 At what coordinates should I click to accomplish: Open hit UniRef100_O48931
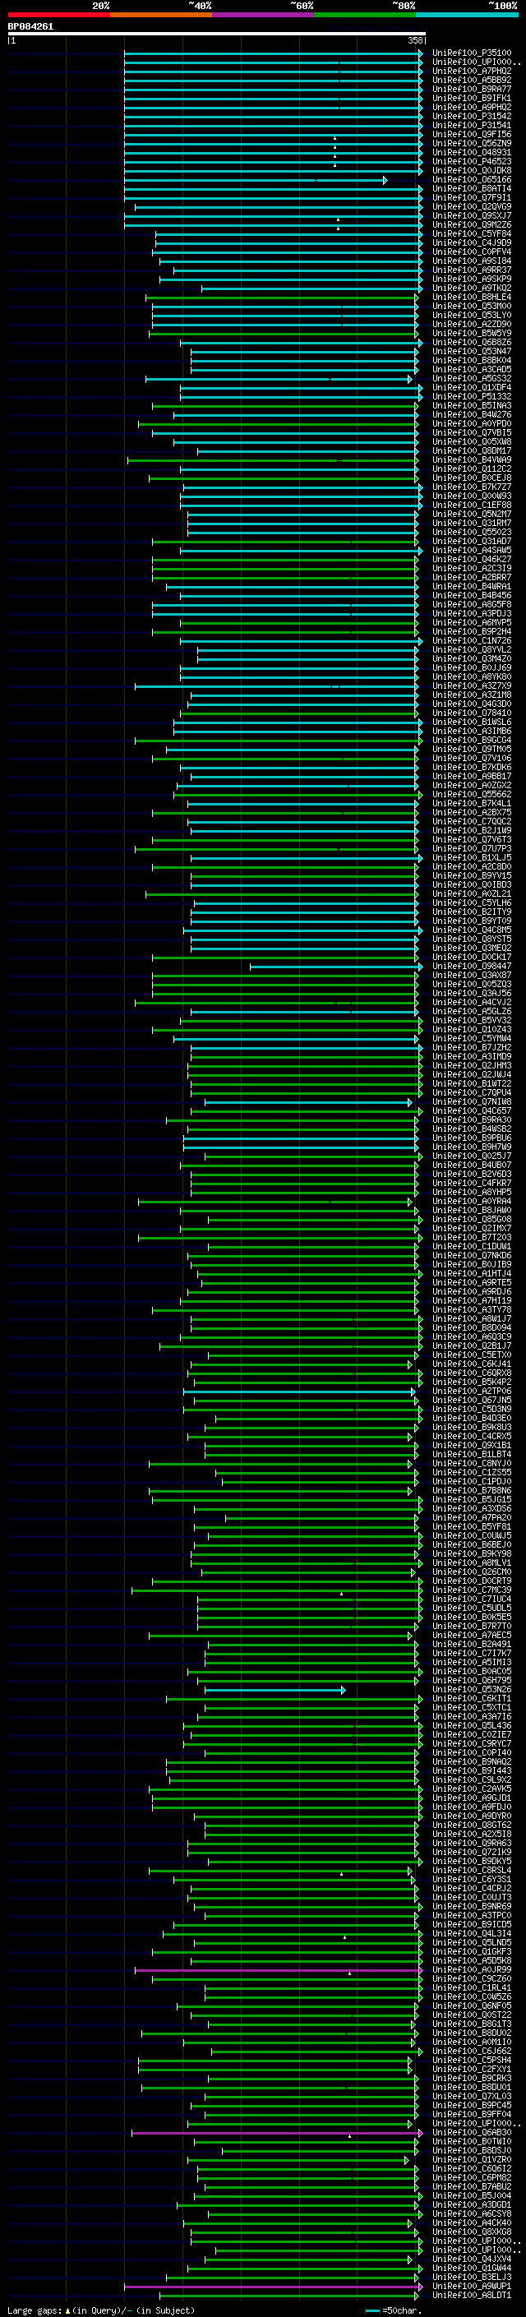pyautogui.click(x=472, y=153)
